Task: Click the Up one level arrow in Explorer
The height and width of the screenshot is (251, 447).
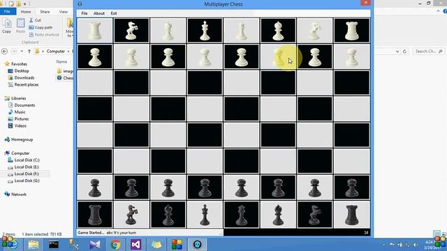Action: pos(29,51)
